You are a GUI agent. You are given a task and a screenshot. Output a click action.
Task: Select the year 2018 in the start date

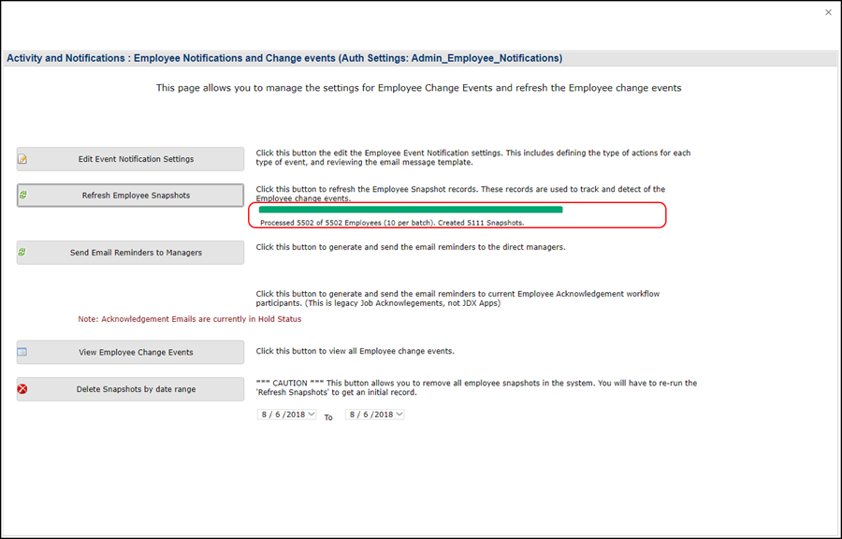point(295,415)
